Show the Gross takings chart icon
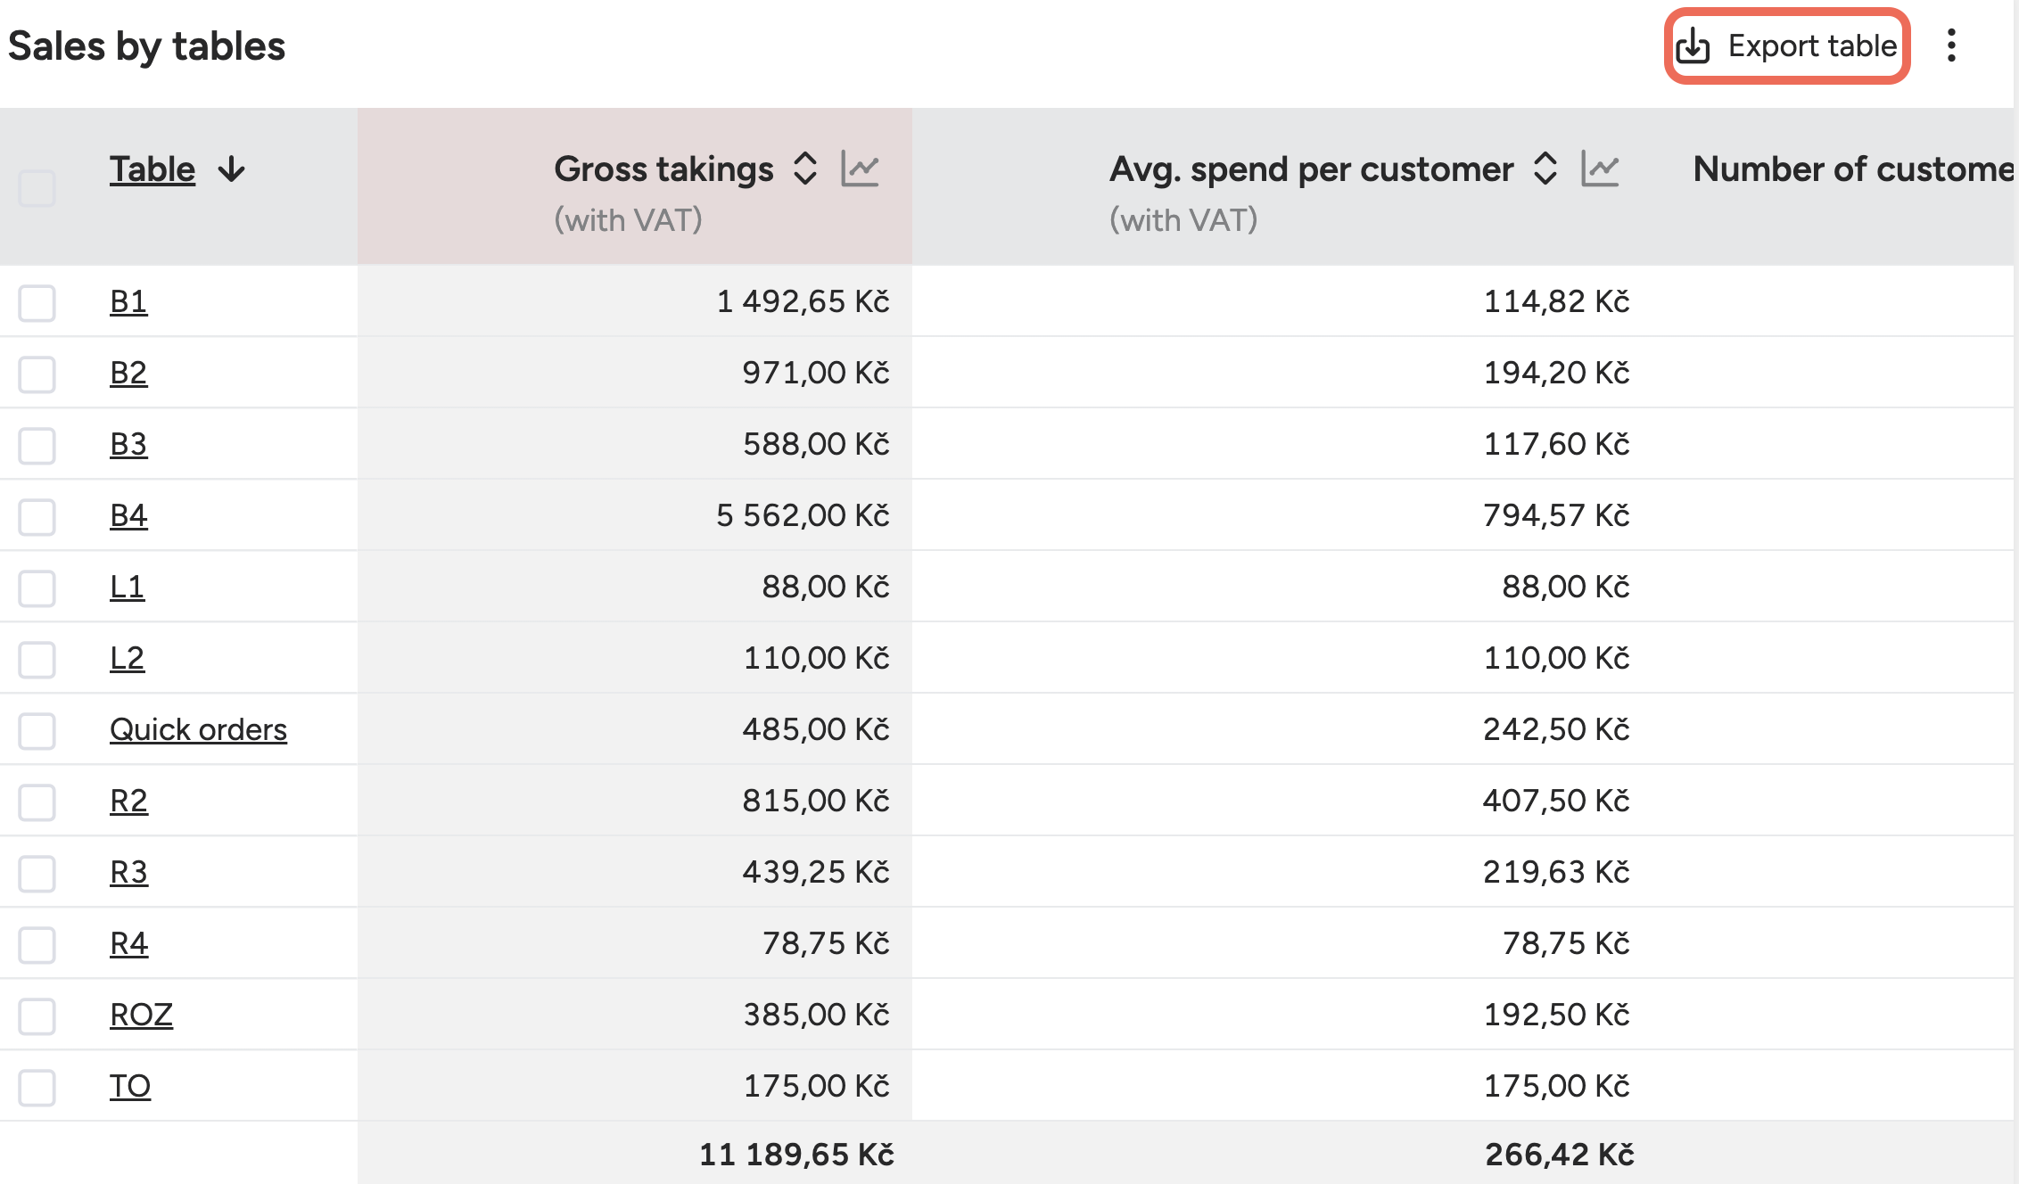The height and width of the screenshot is (1184, 2019). [860, 169]
